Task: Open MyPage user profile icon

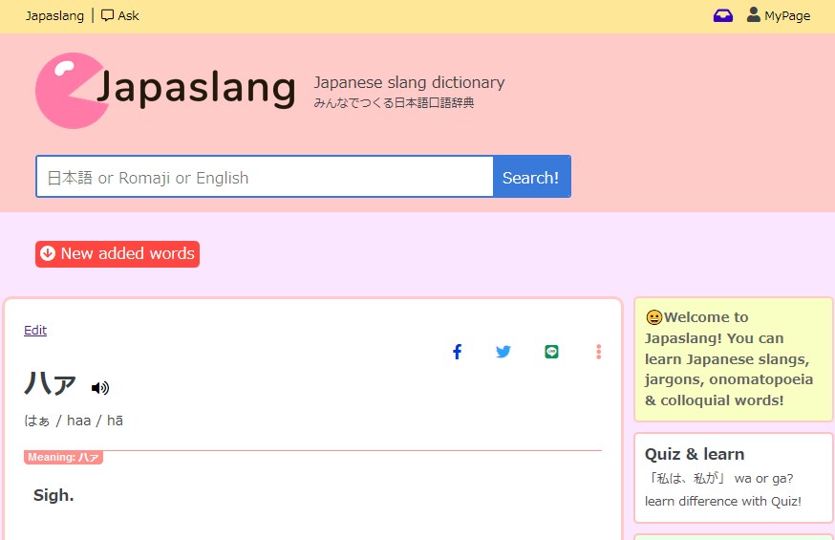Action: click(x=754, y=14)
